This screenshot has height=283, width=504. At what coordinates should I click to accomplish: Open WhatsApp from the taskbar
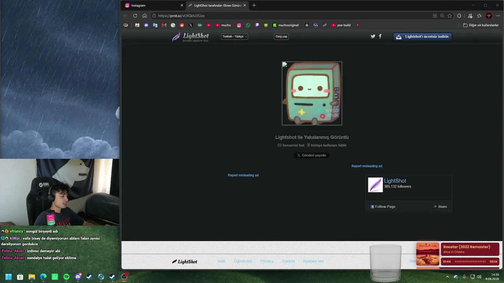(x=55, y=277)
